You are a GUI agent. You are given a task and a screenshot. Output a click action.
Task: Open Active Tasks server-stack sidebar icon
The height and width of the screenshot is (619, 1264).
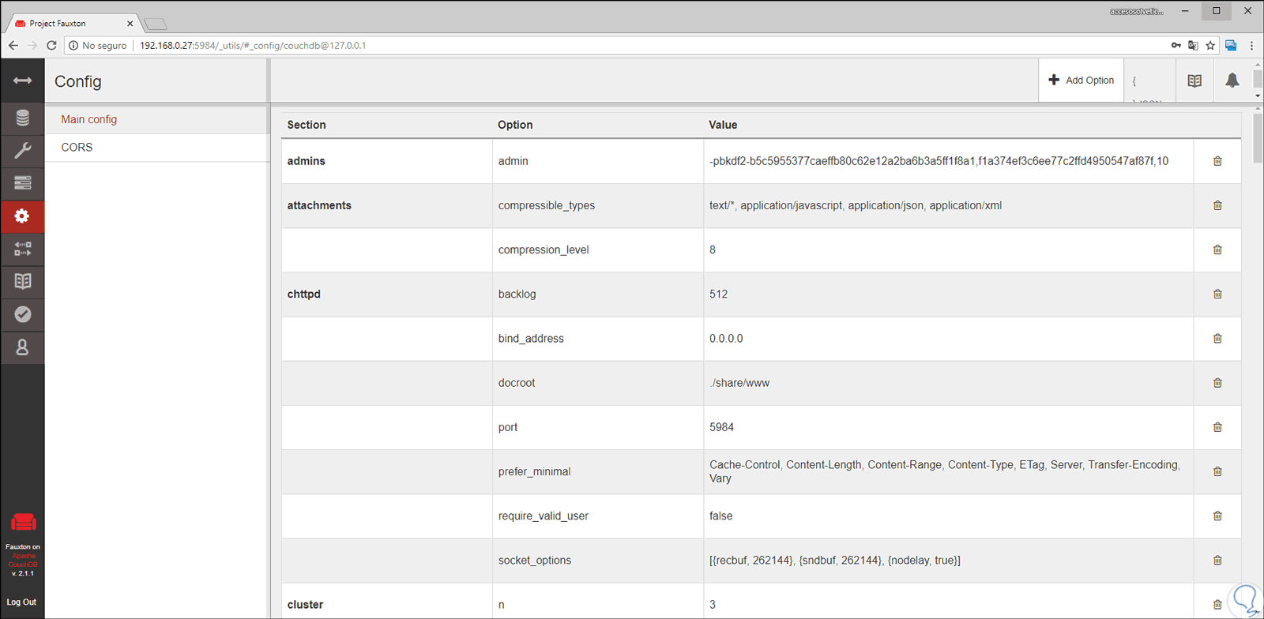[x=22, y=183]
